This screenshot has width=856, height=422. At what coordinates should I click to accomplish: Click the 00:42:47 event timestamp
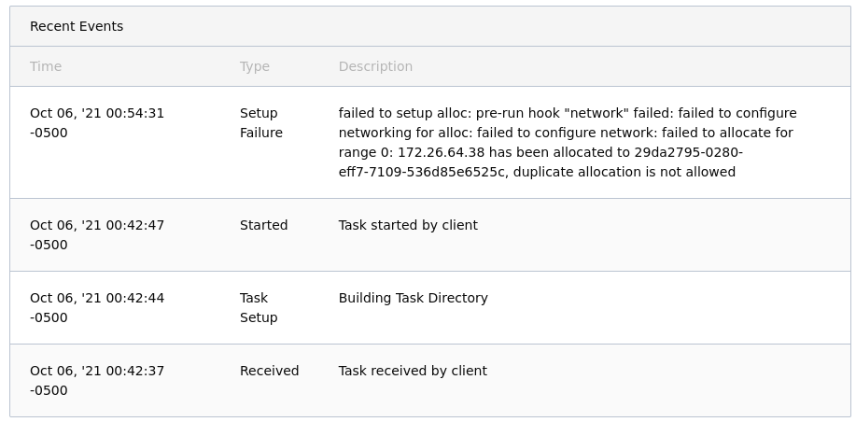point(97,234)
